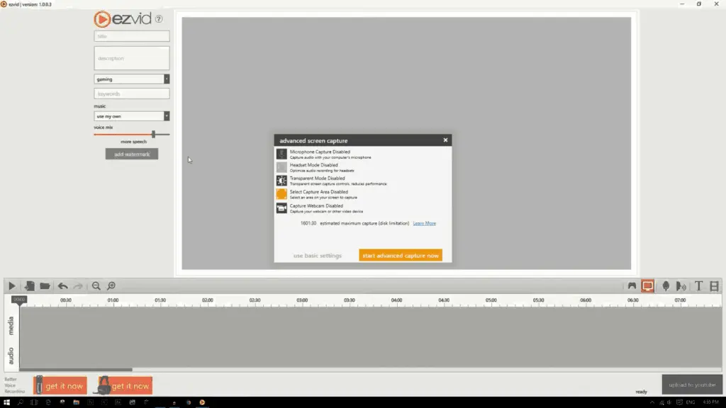This screenshot has height=408, width=726.
Task: Create a new project file icon
Action: pos(29,286)
